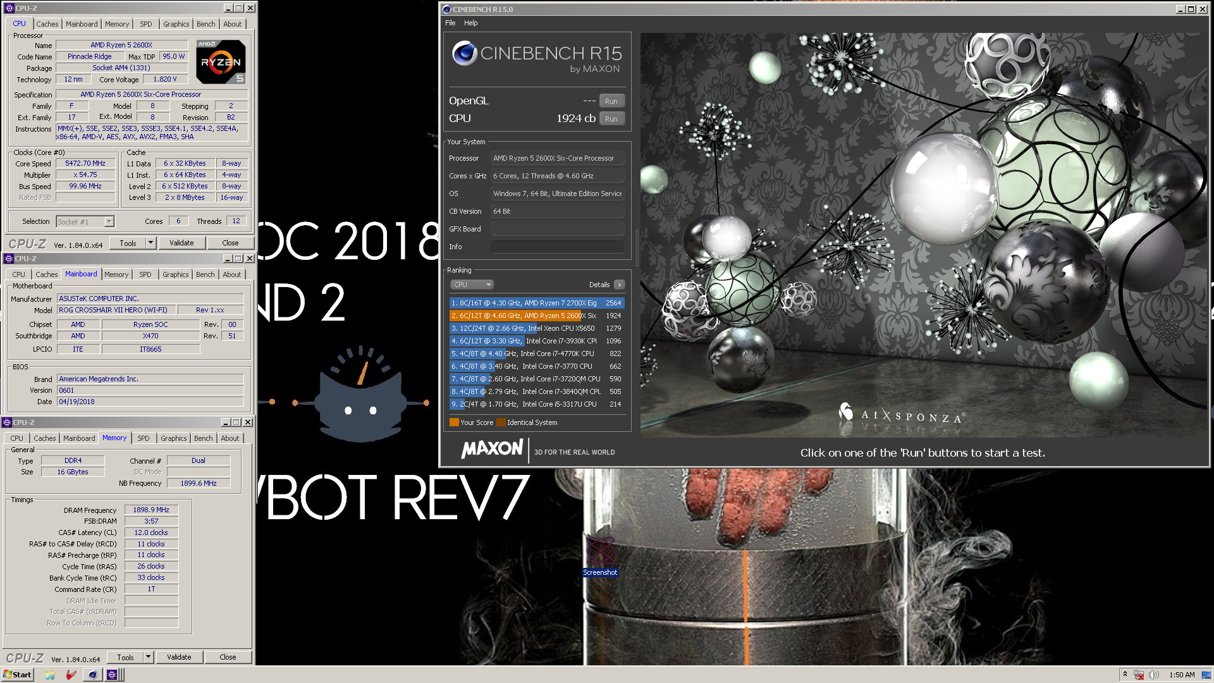Image resolution: width=1214 pixels, height=683 pixels.
Task: Click the Cinebench R15 sphere logo
Action: pos(465,53)
